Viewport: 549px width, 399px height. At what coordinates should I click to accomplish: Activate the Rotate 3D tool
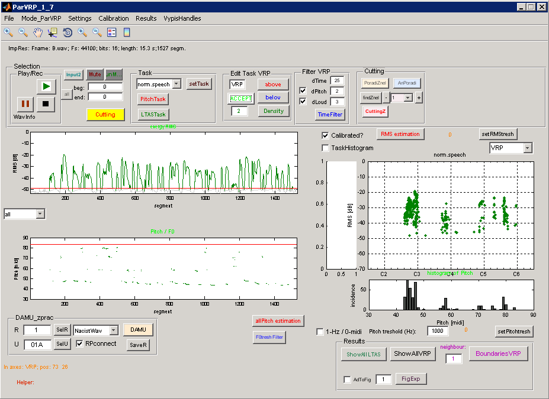(68, 33)
